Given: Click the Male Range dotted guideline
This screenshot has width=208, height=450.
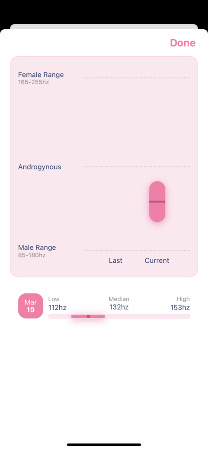Looking at the screenshot, I should [137, 251].
